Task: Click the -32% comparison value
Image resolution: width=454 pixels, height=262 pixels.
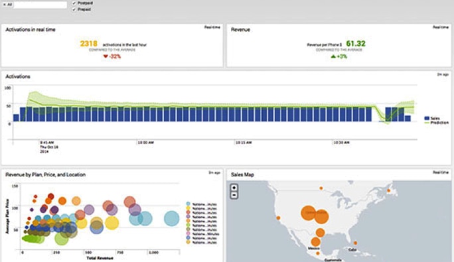Action: pos(115,56)
